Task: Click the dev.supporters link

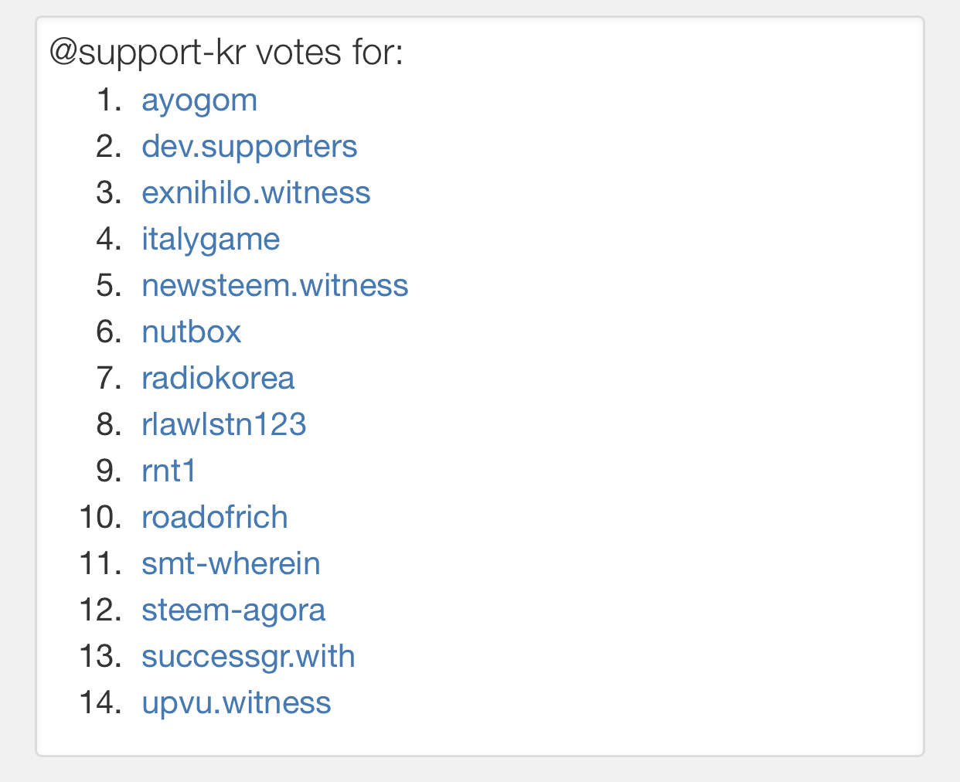Action: (x=249, y=147)
